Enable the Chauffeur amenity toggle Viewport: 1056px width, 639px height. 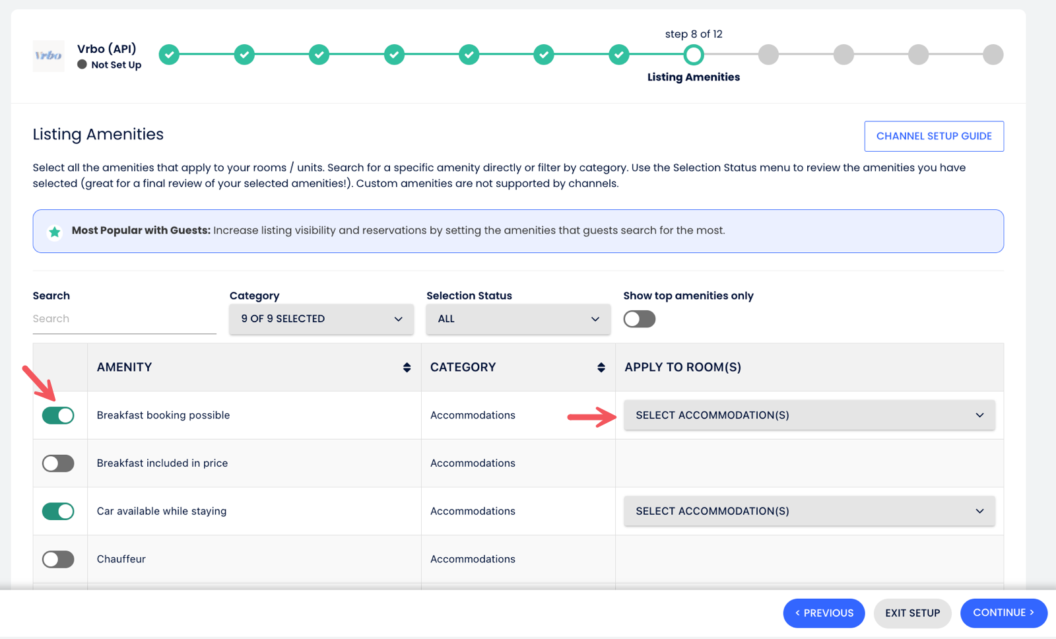tap(58, 560)
